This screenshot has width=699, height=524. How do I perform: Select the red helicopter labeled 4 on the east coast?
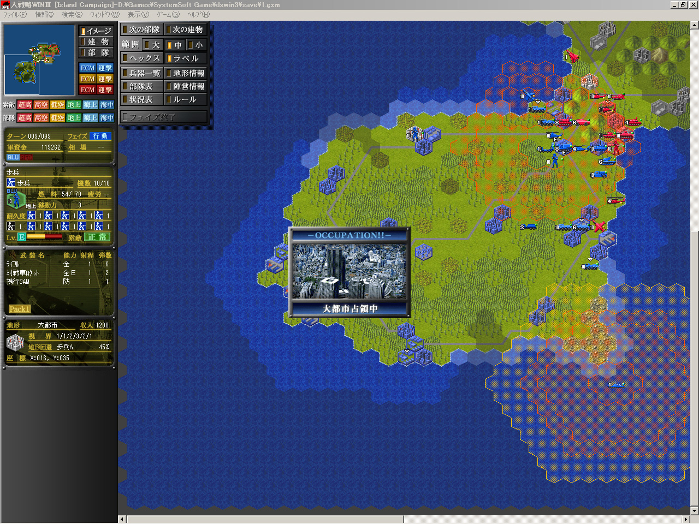616,200
